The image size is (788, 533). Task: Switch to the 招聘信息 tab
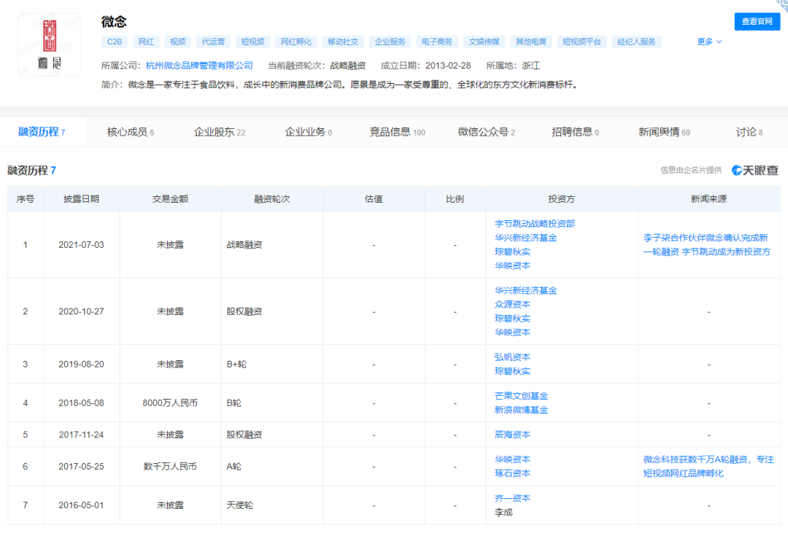[x=575, y=132]
